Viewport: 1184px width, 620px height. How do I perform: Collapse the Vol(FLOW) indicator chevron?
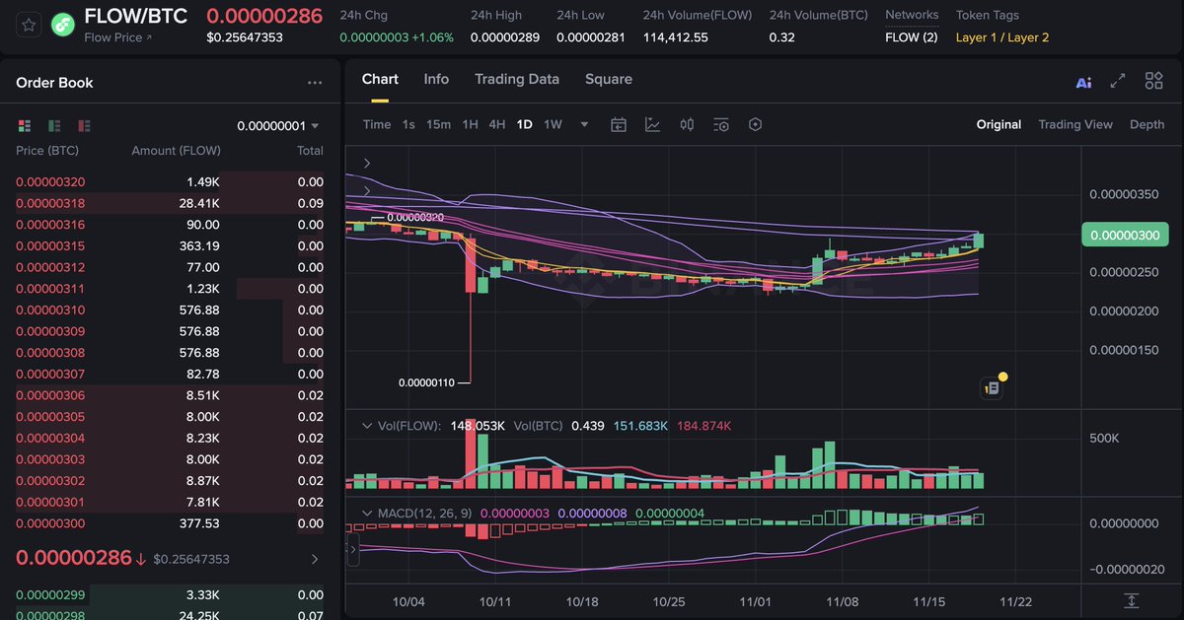click(x=367, y=426)
